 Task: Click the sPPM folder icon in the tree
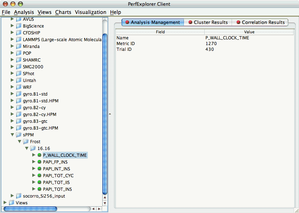pos(19,135)
